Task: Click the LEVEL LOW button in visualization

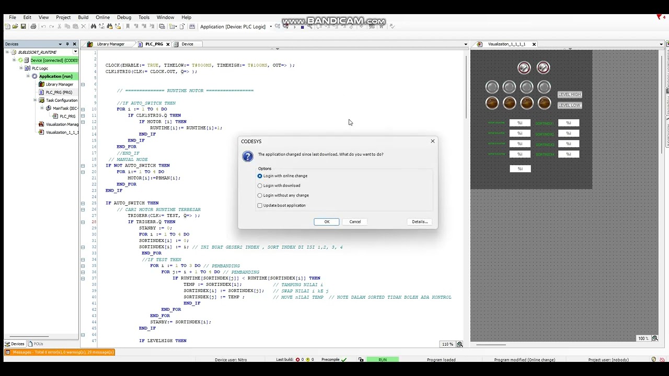Action: click(569, 105)
